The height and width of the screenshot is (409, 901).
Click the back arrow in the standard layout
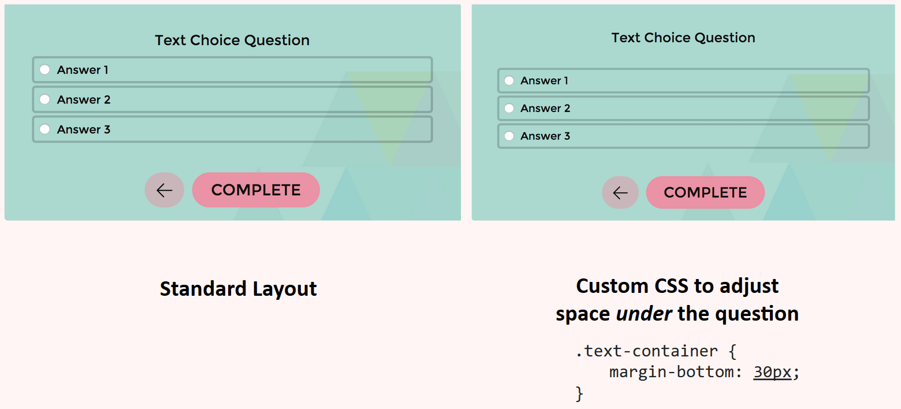click(164, 189)
